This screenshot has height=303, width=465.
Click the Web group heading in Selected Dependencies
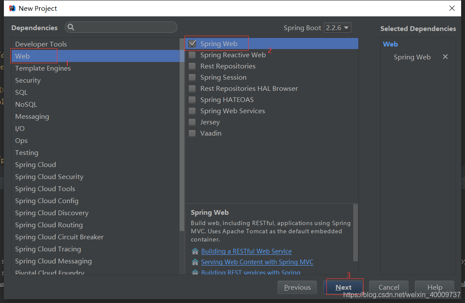coord(390,44)
